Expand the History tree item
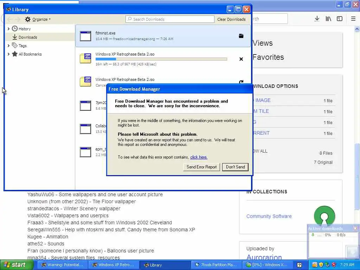 pos(8,29)
